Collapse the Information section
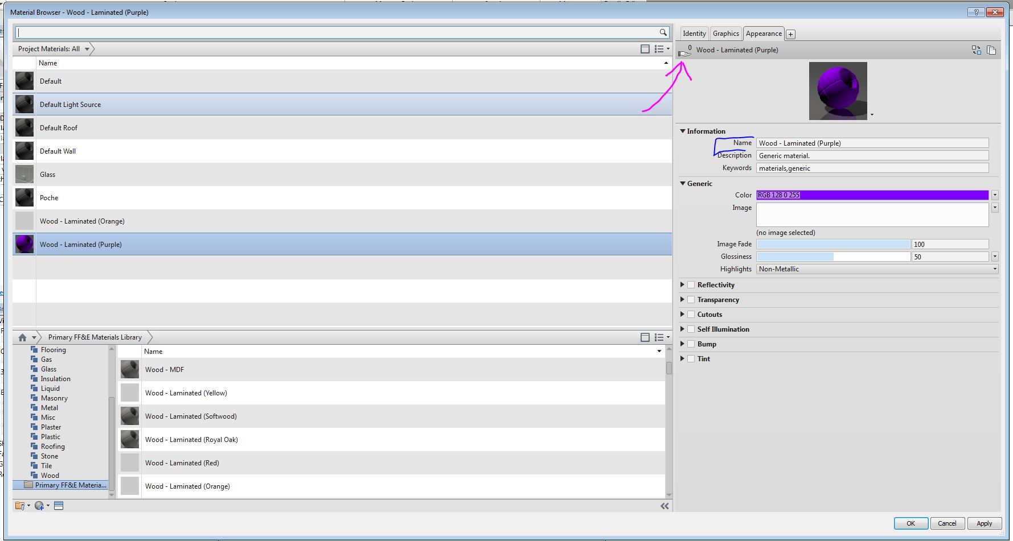Screen dimensions: 1013x541 point(683,131)
